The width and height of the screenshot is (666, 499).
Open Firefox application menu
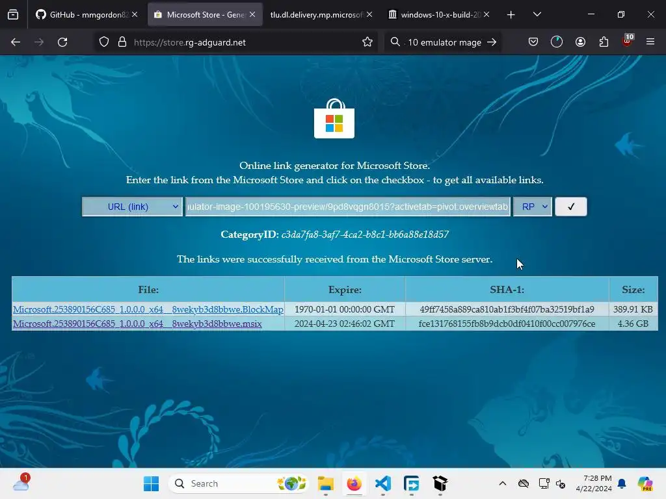650,42
